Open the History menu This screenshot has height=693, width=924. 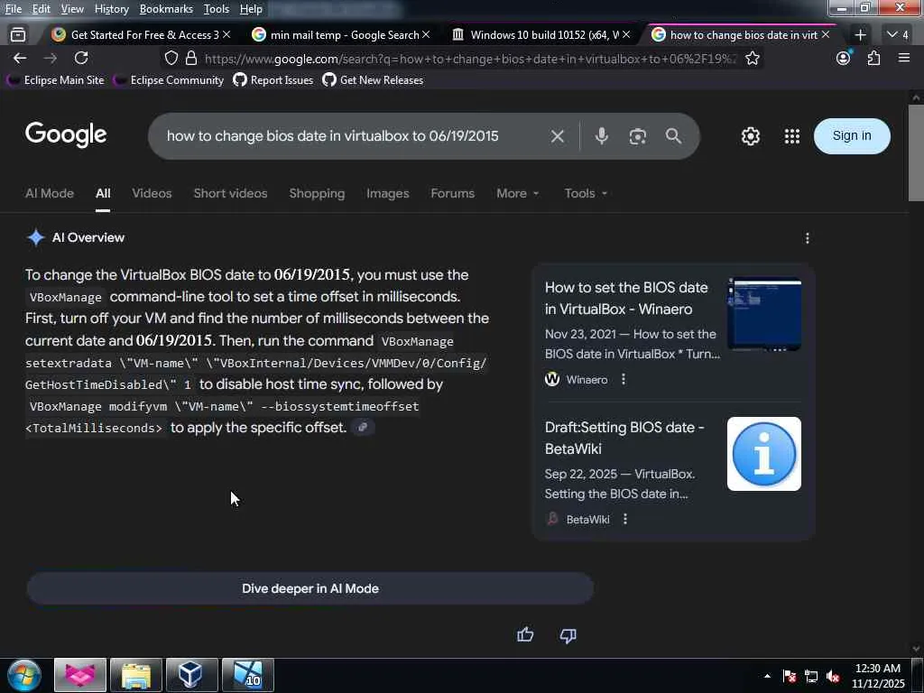pos(111,9)
